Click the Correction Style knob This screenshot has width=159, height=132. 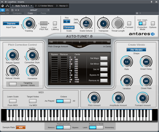[32, 55]
